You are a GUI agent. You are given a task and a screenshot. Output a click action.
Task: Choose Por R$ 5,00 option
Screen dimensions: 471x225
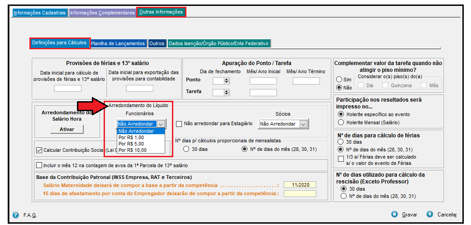tap(141, 144)
